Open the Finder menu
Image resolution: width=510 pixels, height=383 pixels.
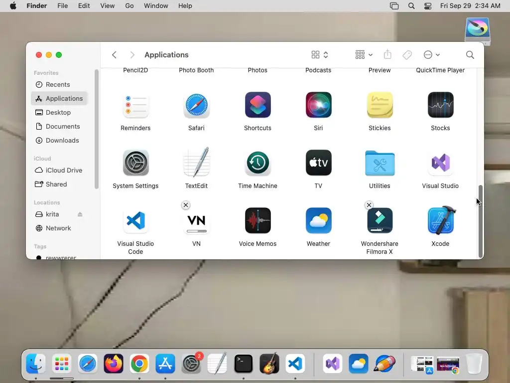tap(37, 6)
